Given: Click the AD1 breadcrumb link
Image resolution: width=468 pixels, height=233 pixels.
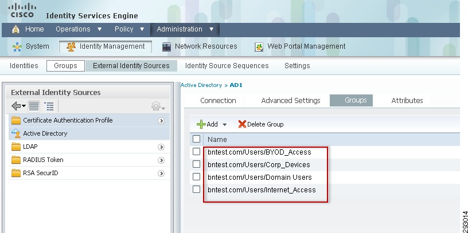Looking at the screenshot, I should point(236,85).
